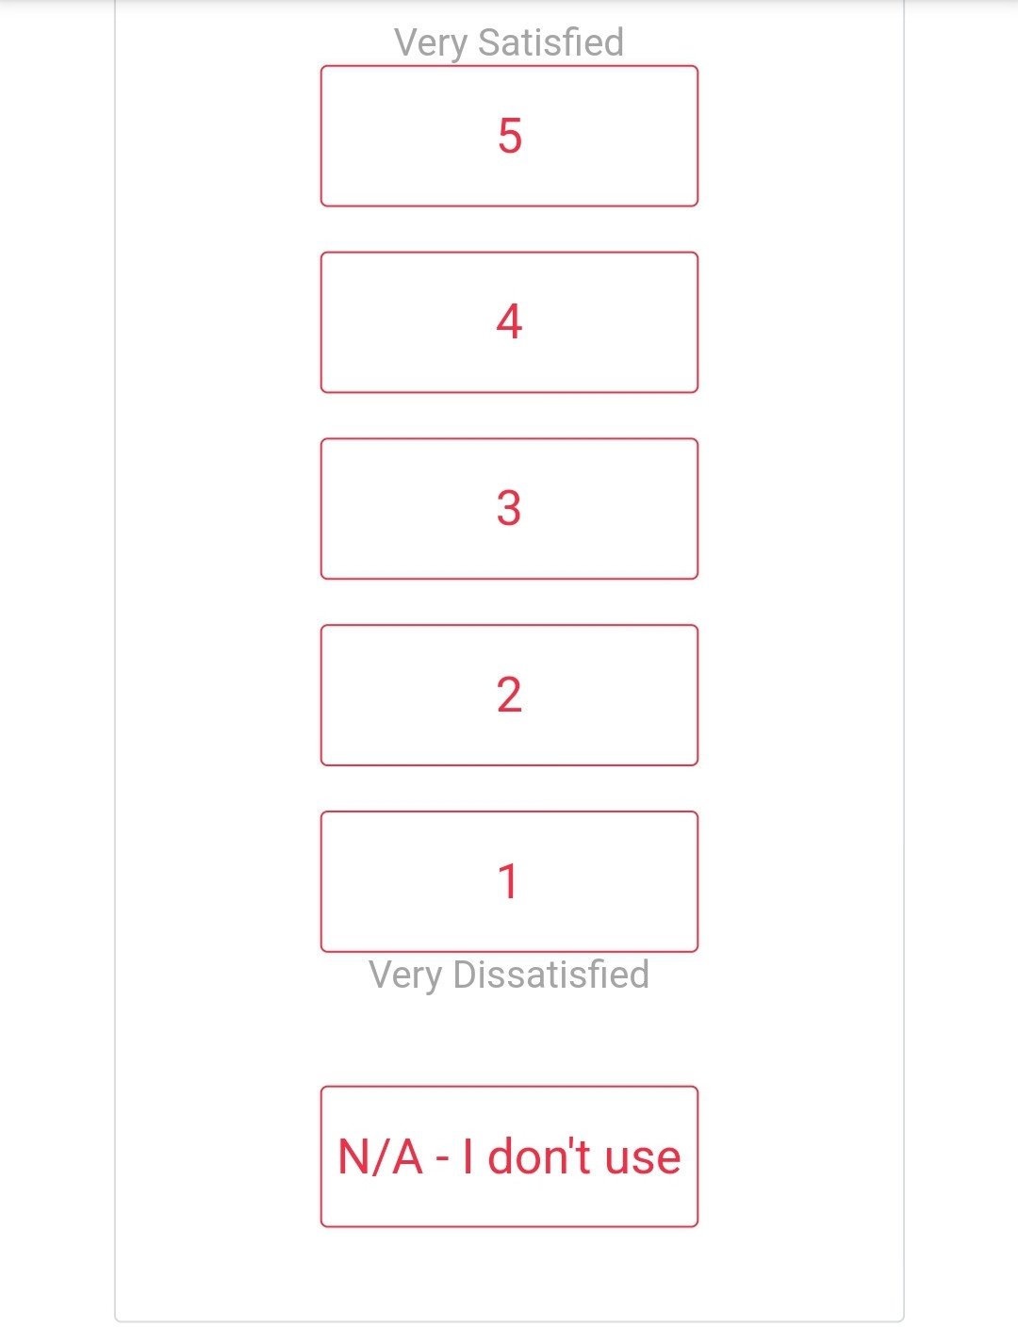1018x1344 pixels.
Task: Give a neutral rating of 3
Action: point(509,509)
